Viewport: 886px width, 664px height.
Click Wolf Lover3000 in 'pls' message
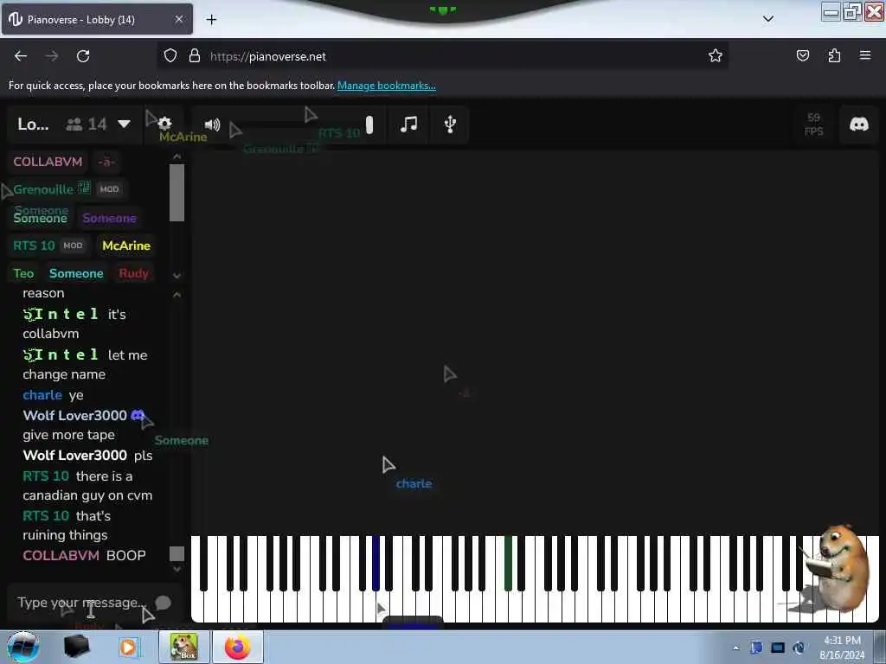[x=74, y=455]
